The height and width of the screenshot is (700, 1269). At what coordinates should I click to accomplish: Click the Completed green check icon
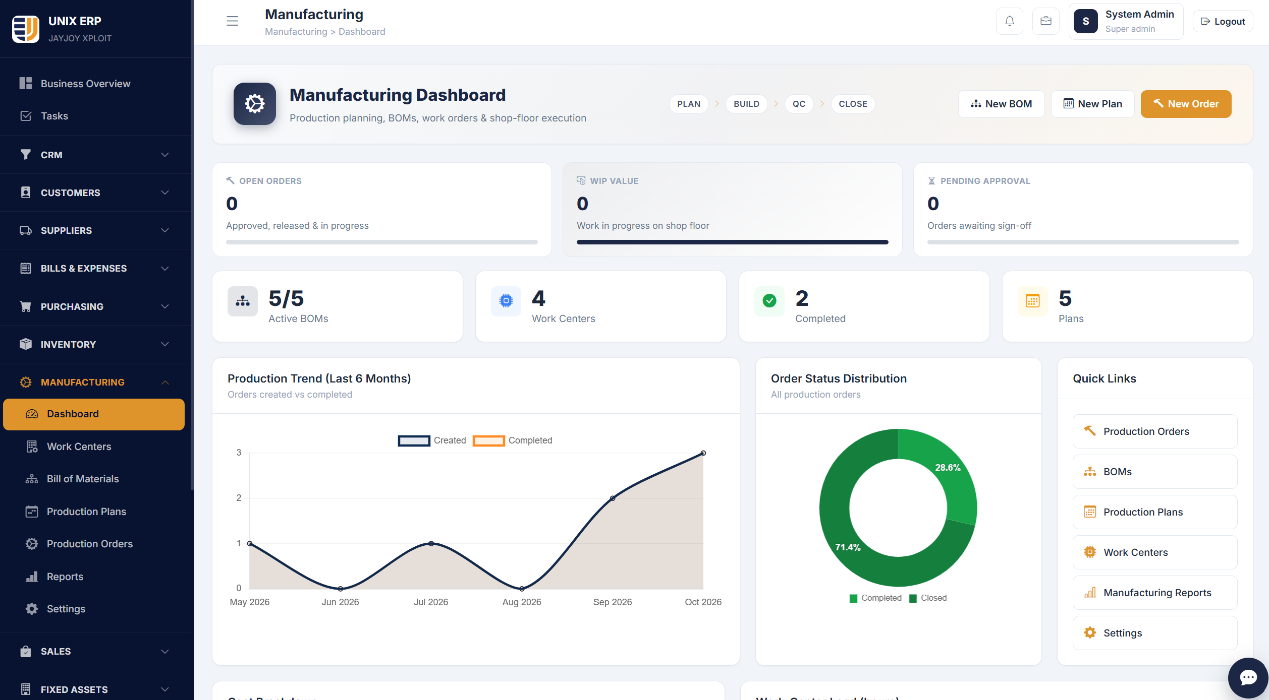[769, 301]
